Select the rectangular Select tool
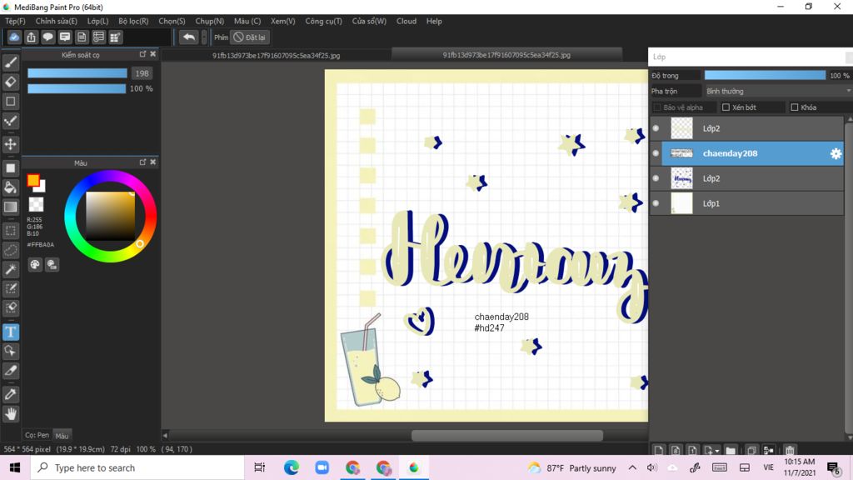Image resolution: width=853 pixels, height=480 pixels. click(11, 231)
